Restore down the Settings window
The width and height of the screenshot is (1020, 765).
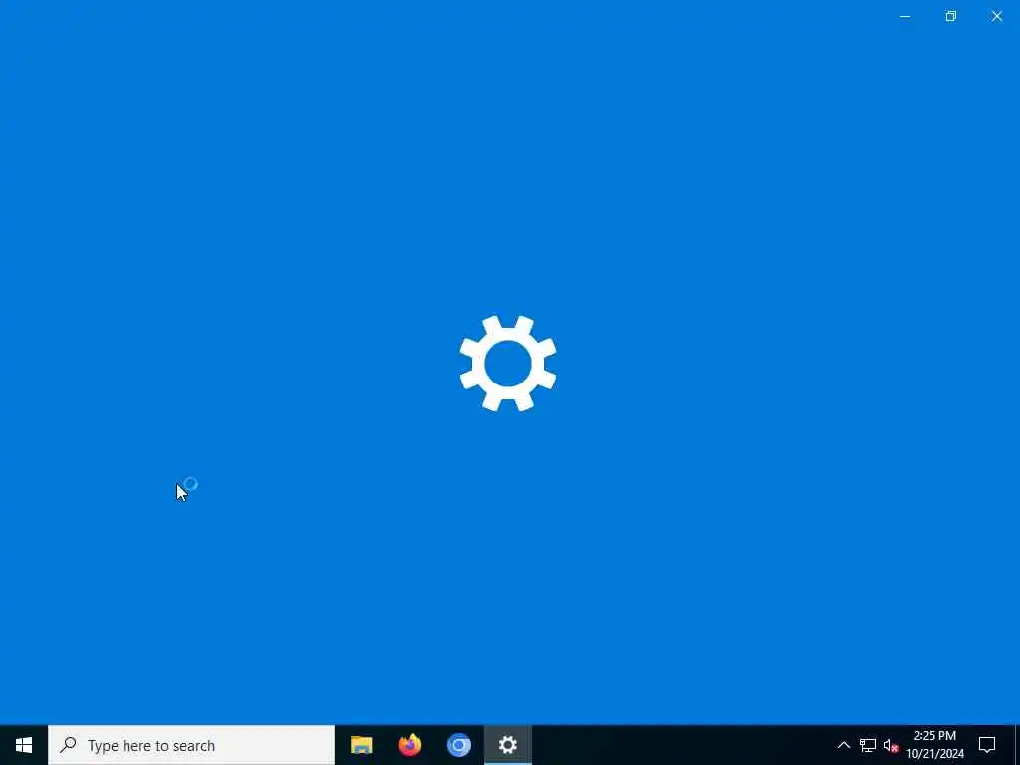tap(951, 16)
